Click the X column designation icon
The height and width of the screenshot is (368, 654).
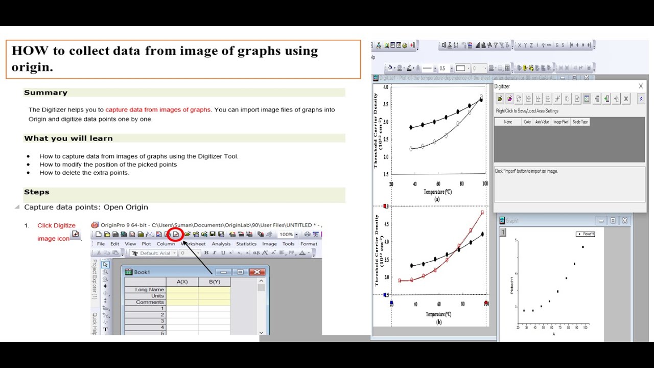coord(520,45)
